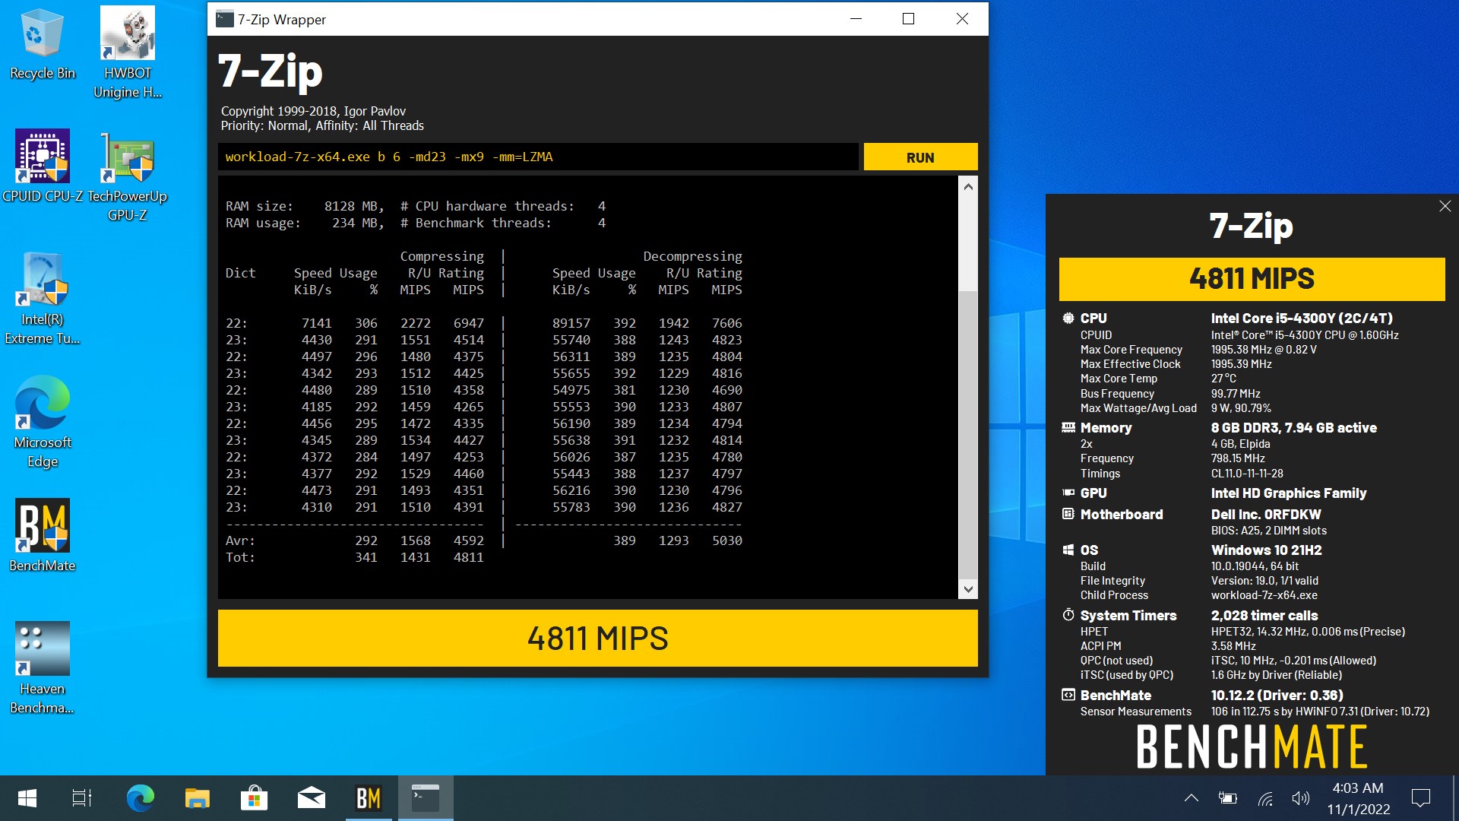Launch BenchMate desktop shortcut
Screen dimensions: 1459x821
coord(42,535)
